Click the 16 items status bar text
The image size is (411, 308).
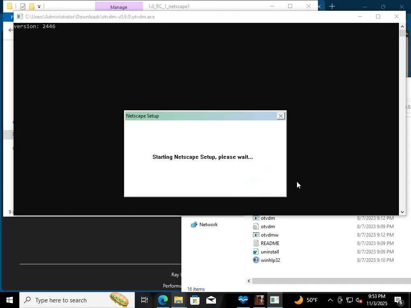pos(196,289)
